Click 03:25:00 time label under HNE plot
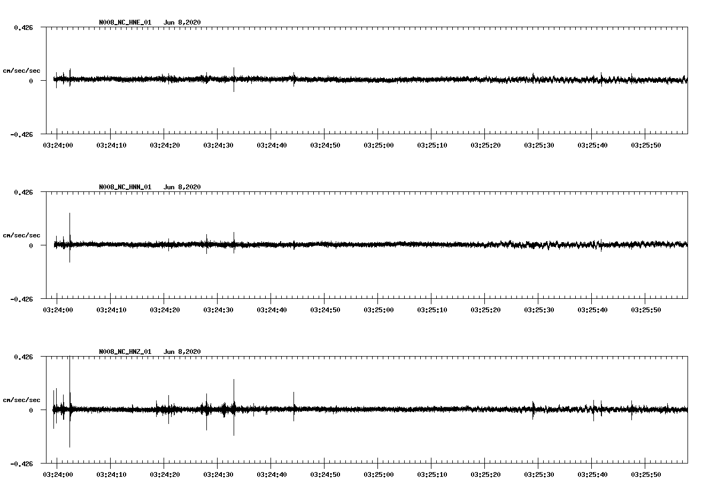Viewport: 726px width, 494px height. tap(378, 145)
